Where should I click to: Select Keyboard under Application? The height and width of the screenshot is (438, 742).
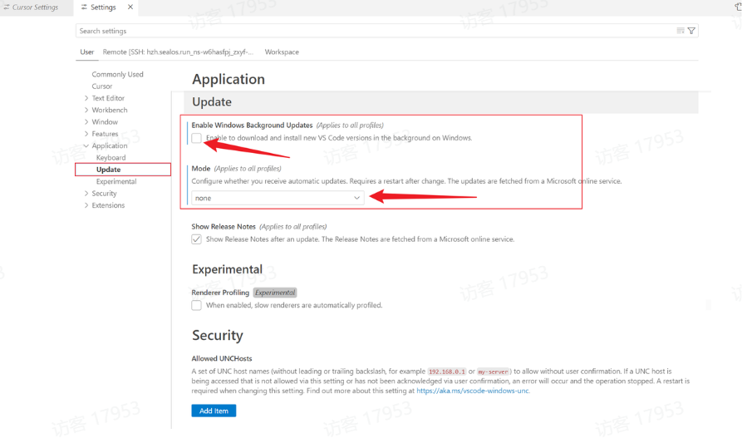click(111, 158)
